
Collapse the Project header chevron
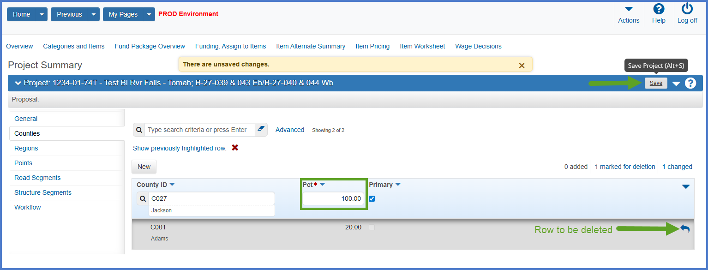[18, 83]
